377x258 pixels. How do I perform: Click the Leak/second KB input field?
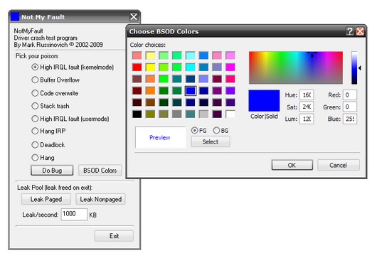(74, 214)
